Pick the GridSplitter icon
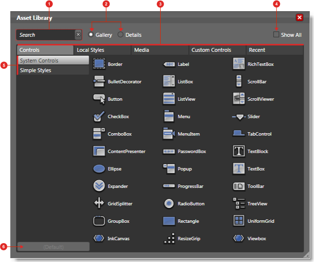Screen dimensions: 314x262 tap(99, 203)
